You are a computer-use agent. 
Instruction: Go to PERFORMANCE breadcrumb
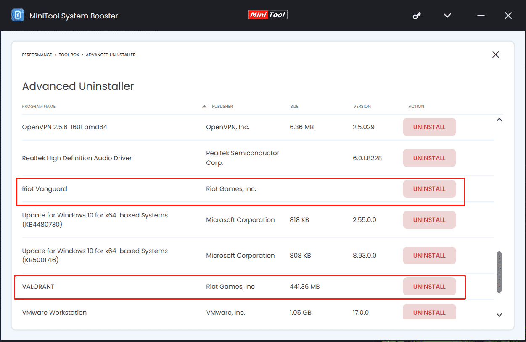(x=37, y=55)
